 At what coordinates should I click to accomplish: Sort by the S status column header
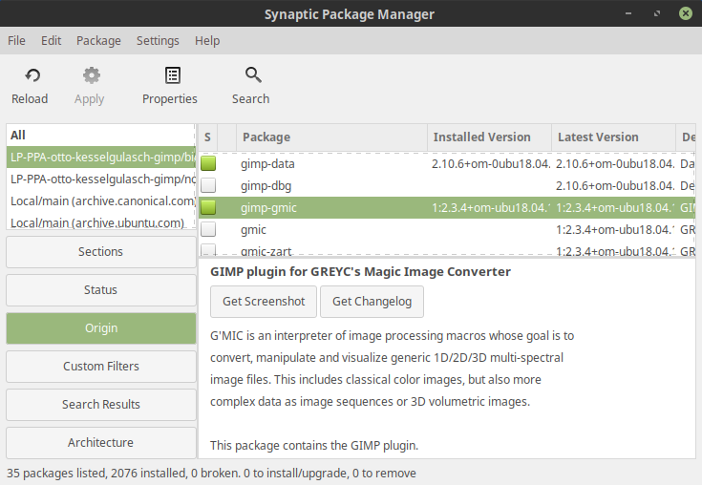click(x=208, y=137)
